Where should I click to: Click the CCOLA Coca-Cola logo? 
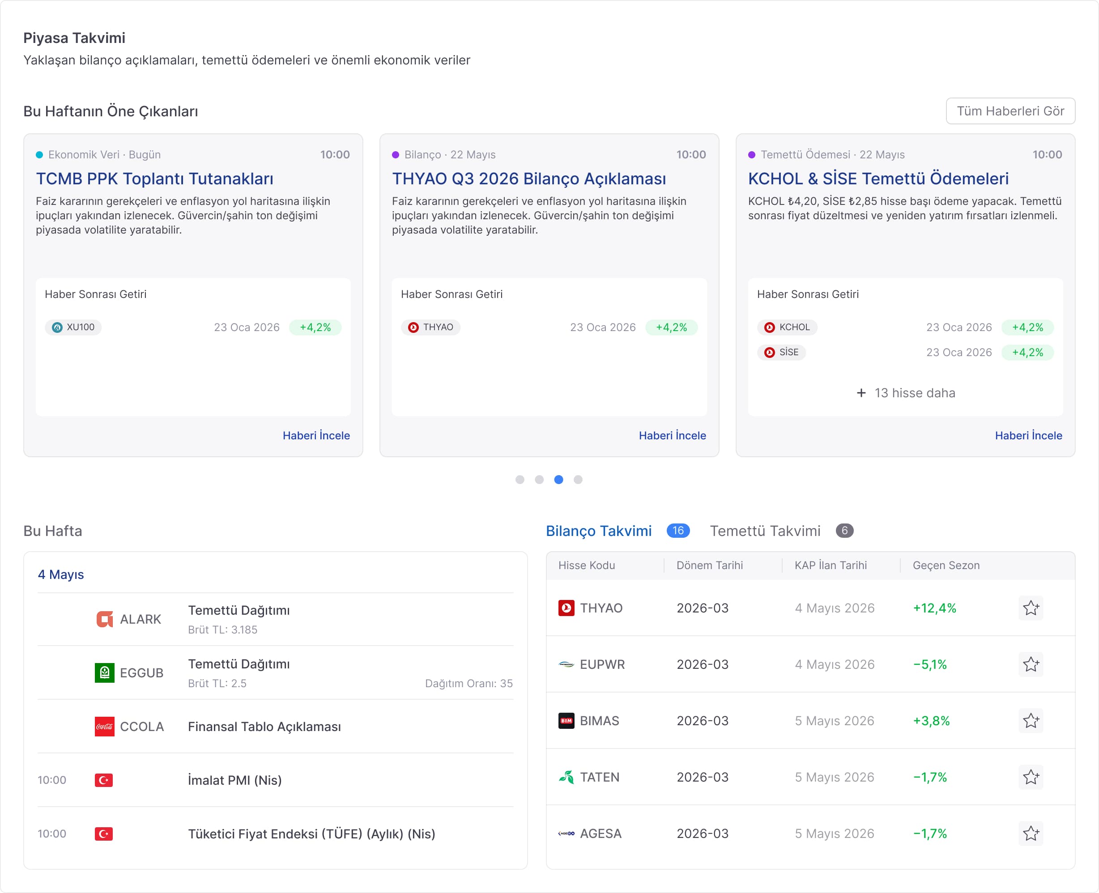pos(104,727)
